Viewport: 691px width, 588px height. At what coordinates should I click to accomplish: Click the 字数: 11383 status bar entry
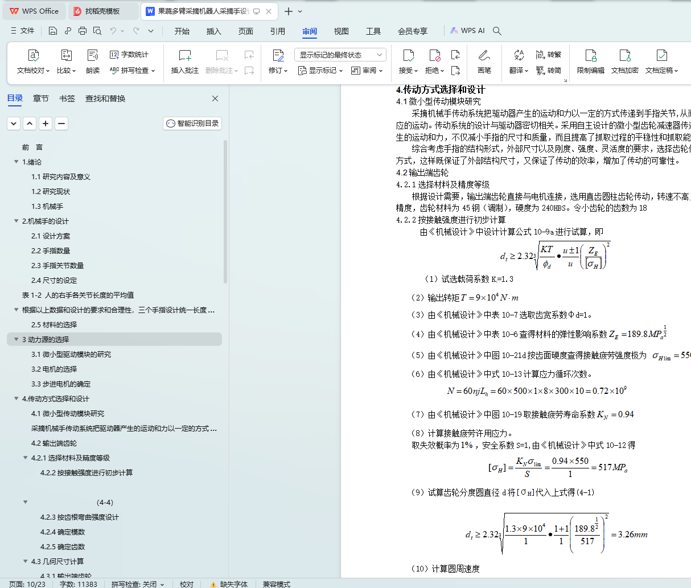(x=79, y=584)
